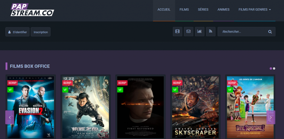Select the second carousel page dot
284x139 pixels.
pyautogui.click(x=274, y=68)
